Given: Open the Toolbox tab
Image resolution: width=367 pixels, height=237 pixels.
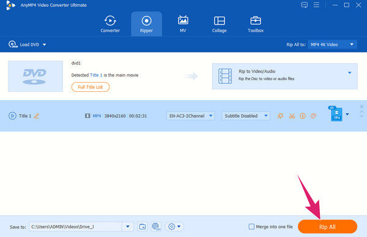Looking at the screenshot, I should click(256, 24).
